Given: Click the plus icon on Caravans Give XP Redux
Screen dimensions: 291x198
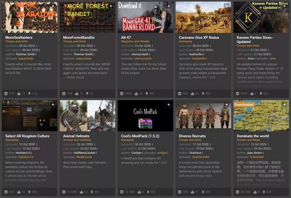Looking at the screenshot, I should 227,6.
